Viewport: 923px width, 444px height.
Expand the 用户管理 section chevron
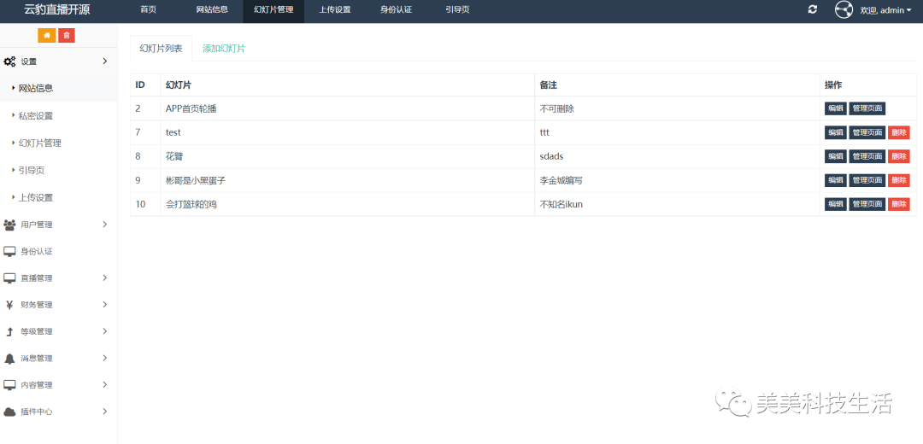coord(105,224)
